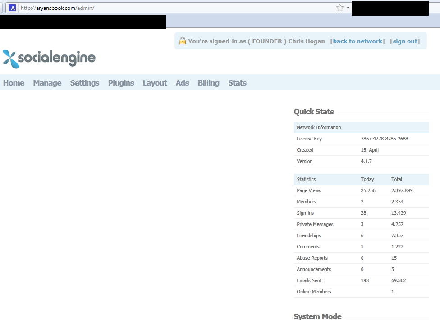Open the Manage menu
The width and height of the screenshot is (440, 325).
47,83
